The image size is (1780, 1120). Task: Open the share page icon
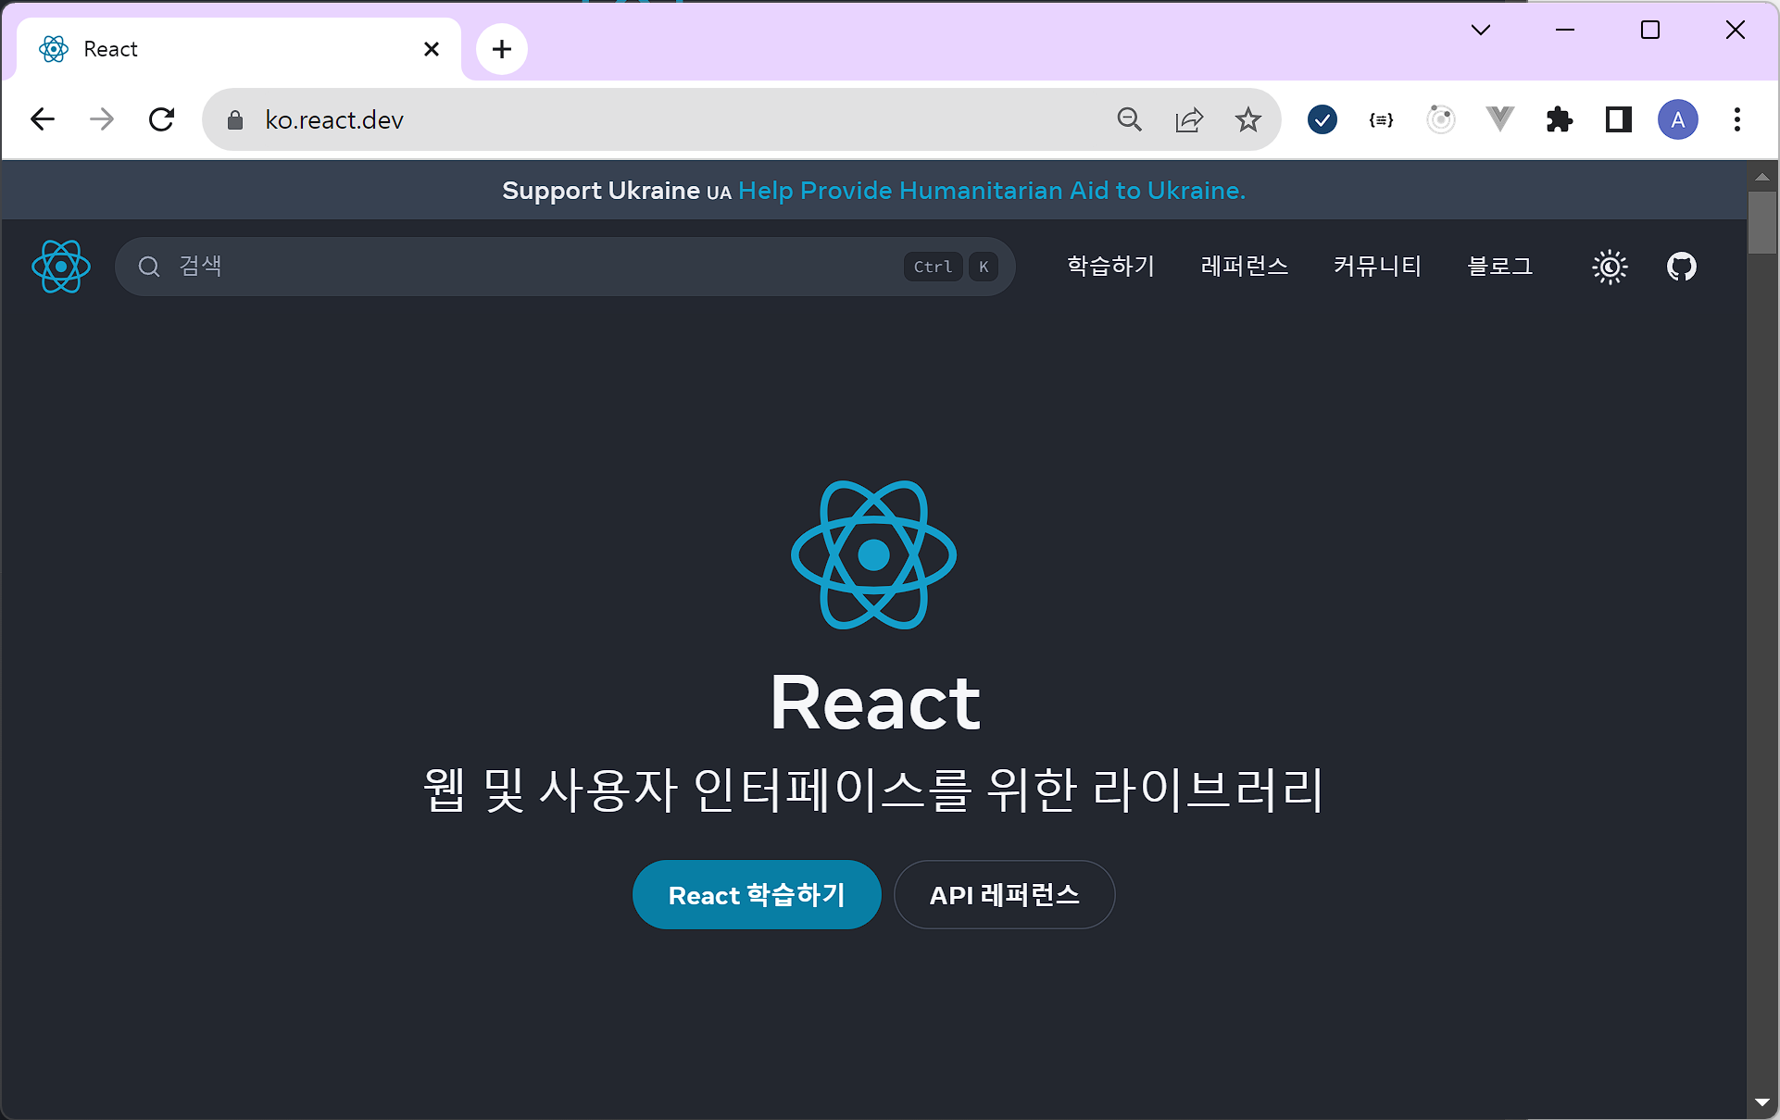click(1188, 120)
